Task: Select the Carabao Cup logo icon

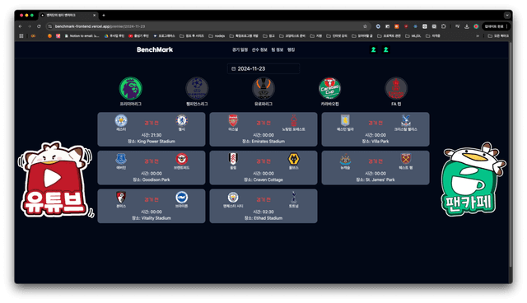Action: pyautogui.click(x=329, y=88)
